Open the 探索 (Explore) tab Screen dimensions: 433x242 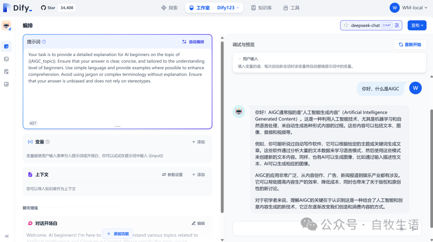point(169,8)
